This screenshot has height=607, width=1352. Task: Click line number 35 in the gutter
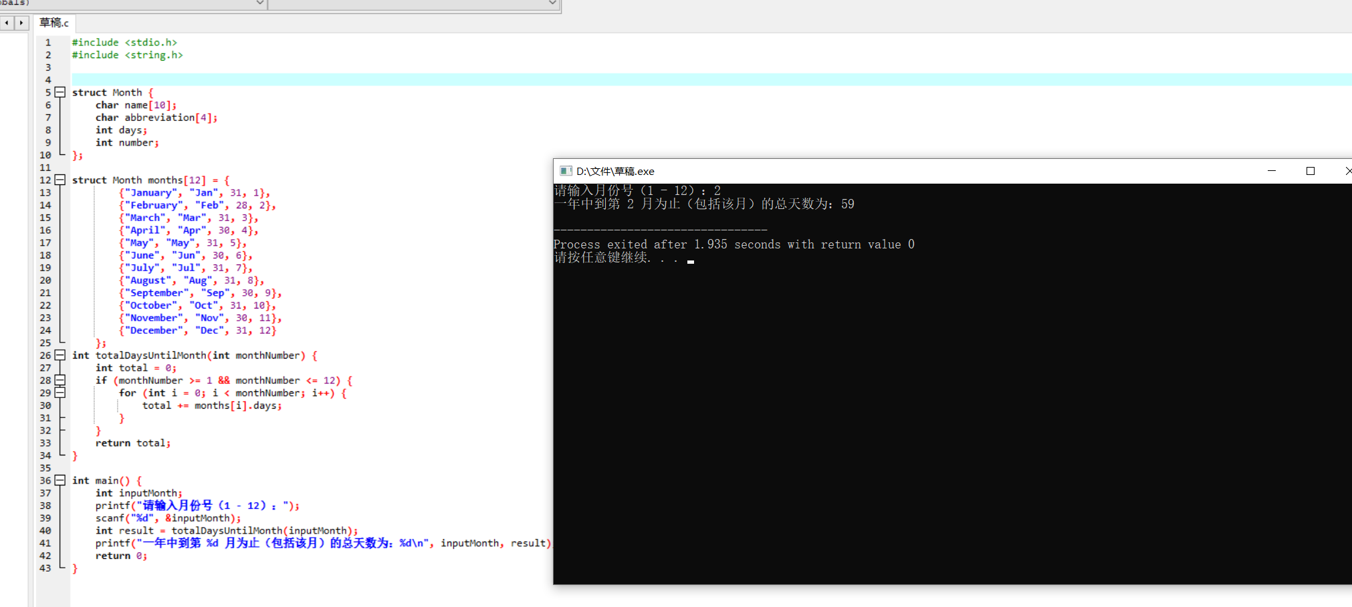[x=45, y=468]
